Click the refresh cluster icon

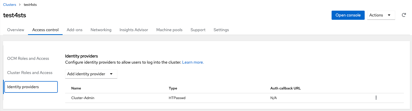click(404, 15)
